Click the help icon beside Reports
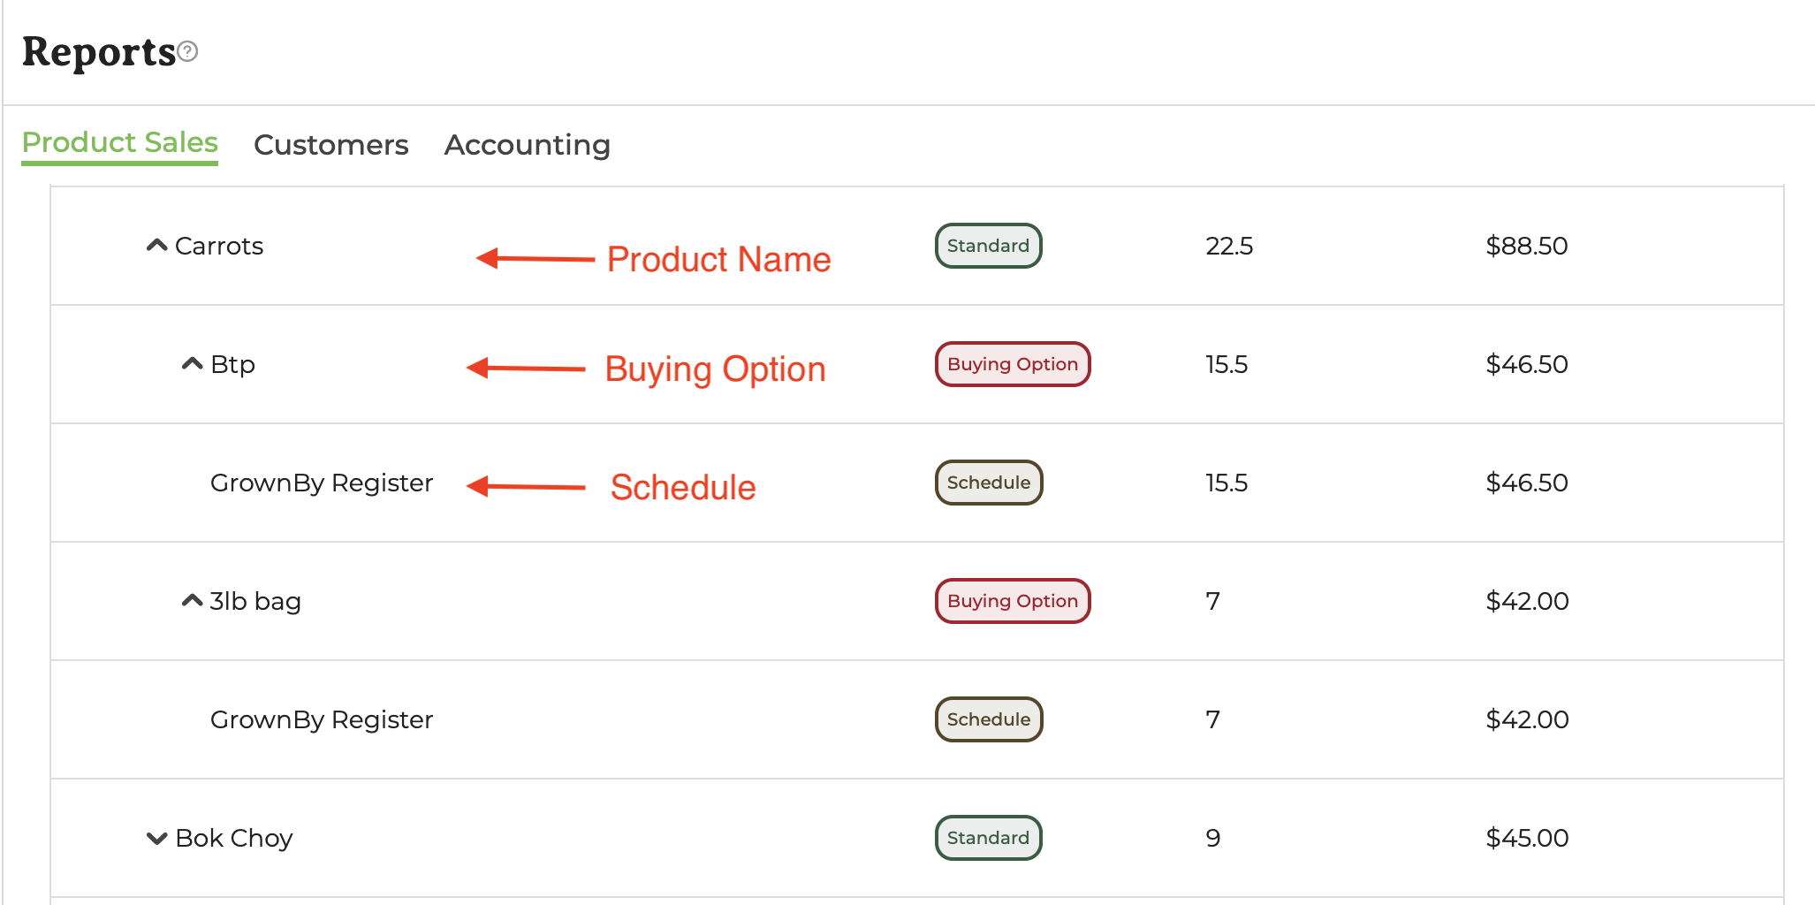 point(187,52)
